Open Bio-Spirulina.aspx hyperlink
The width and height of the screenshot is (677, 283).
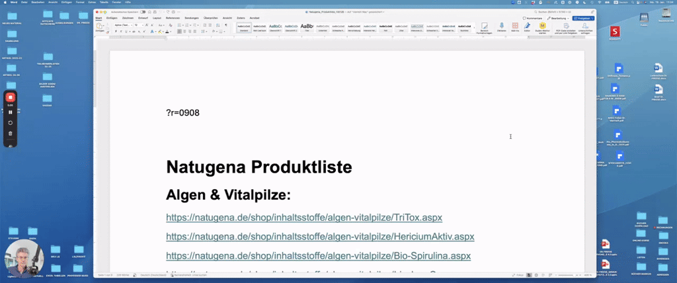click(x=318, y=255)
